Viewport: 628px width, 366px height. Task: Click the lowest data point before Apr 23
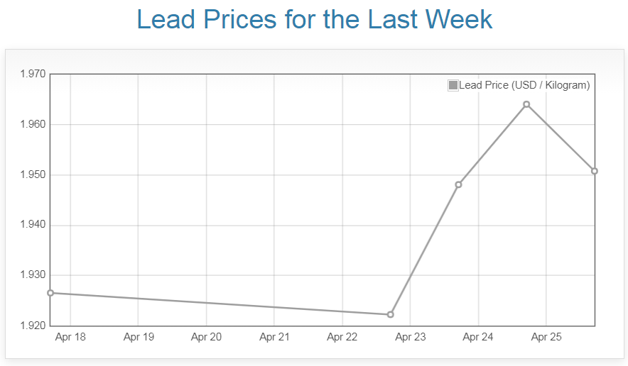[x=391, y=314]
